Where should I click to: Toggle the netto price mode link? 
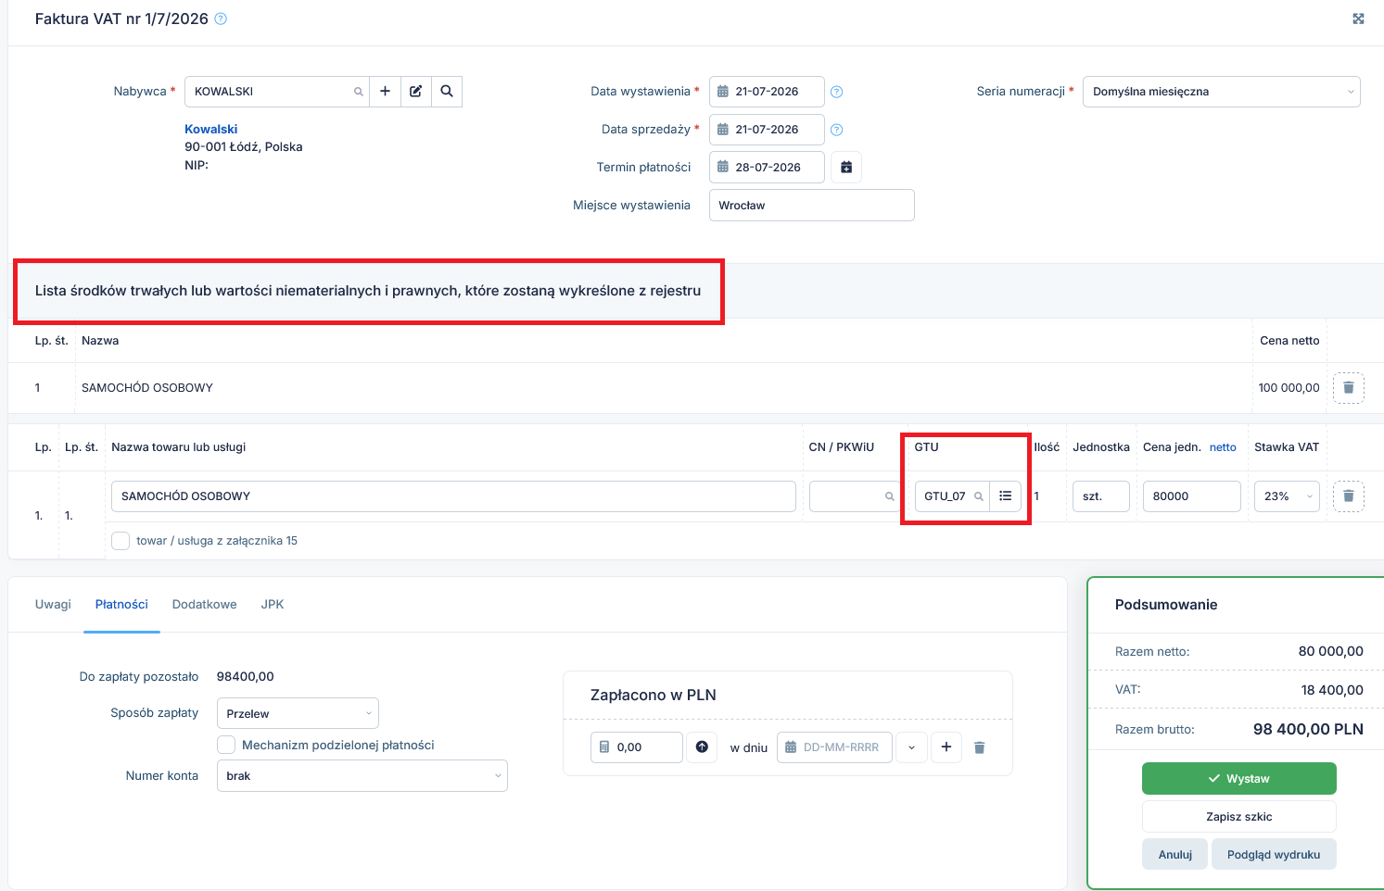click(1223, 447)
